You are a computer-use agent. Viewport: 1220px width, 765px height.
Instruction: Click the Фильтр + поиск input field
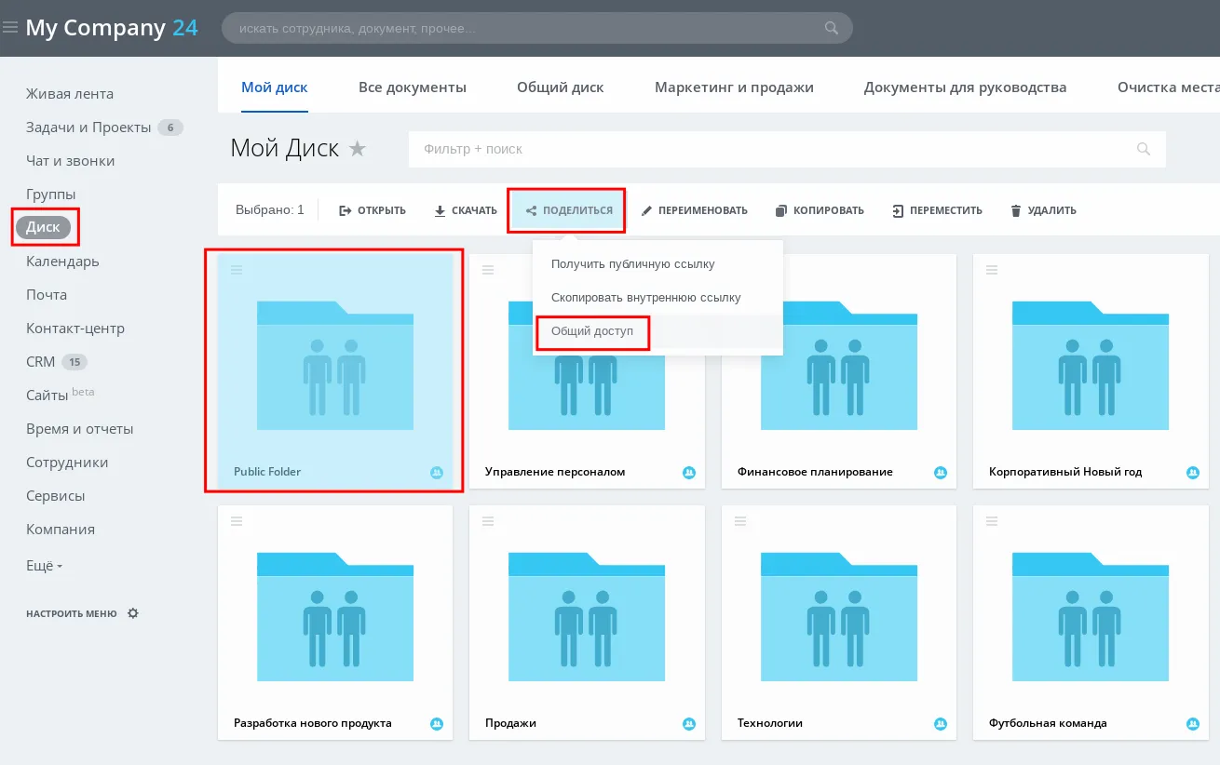764,149
